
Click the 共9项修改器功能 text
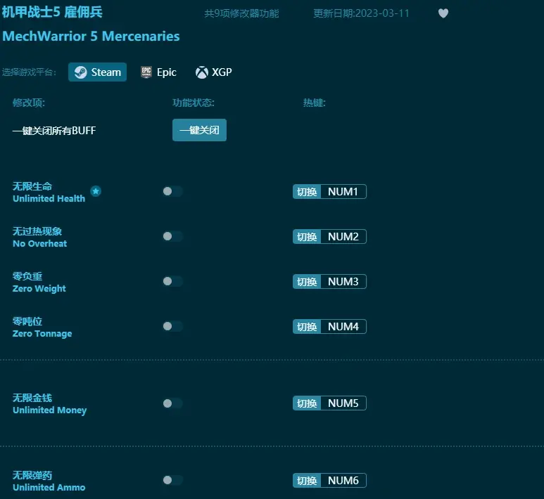(241, 13)
